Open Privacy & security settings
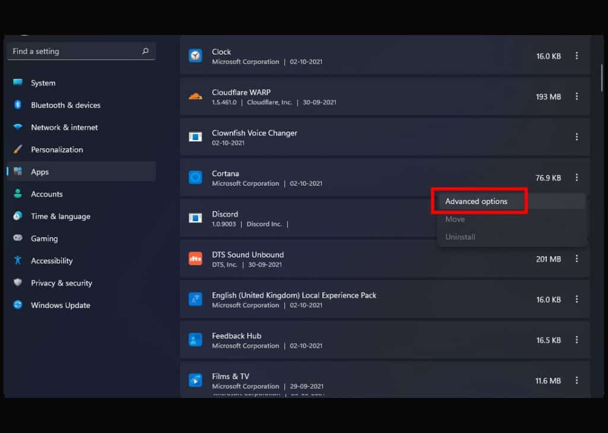This screenshot has height=433, width=608. 81,283
